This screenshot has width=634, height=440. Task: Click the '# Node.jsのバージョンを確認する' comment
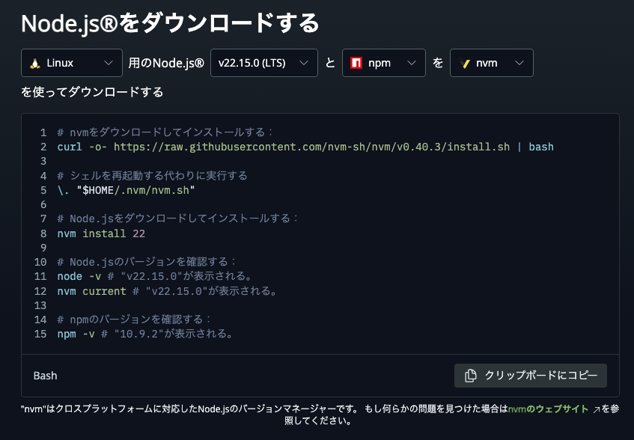(x=147, y=262)
